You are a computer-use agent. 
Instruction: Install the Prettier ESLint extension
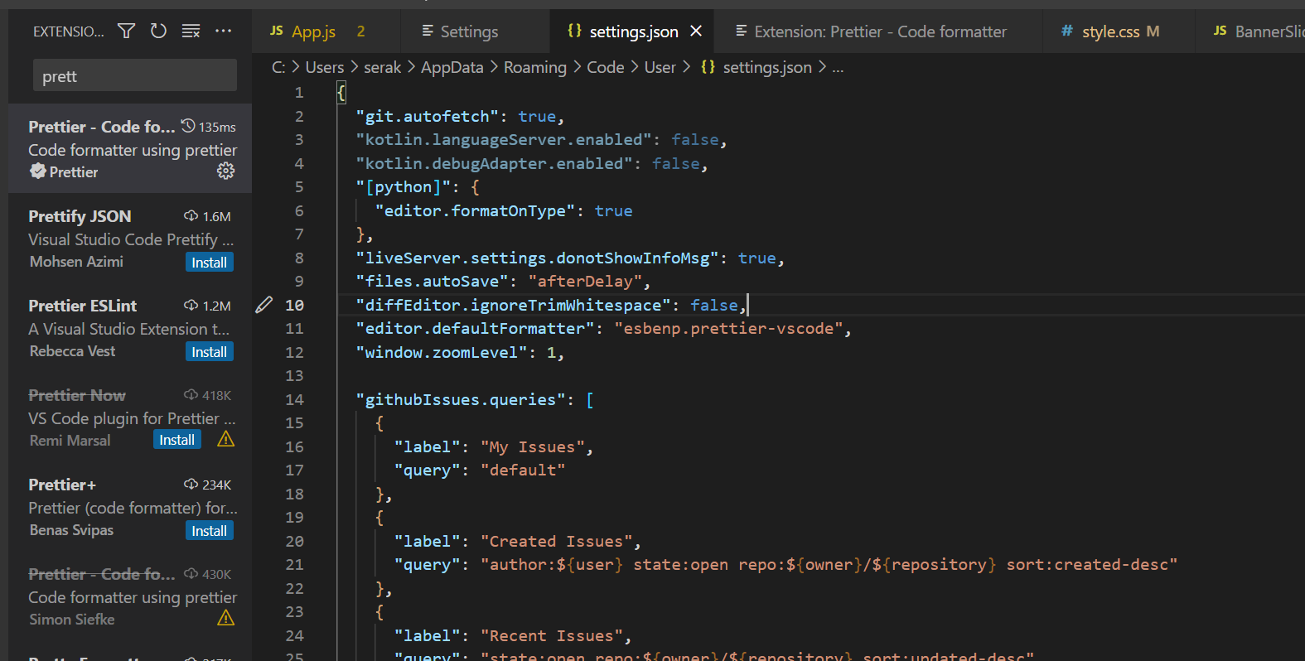[x=209, y=351]
